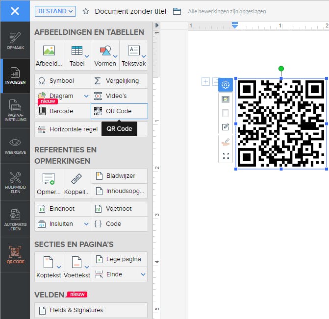
Task: Collapse the side panel with arrow toggle
Action: (x=156, y=25)
